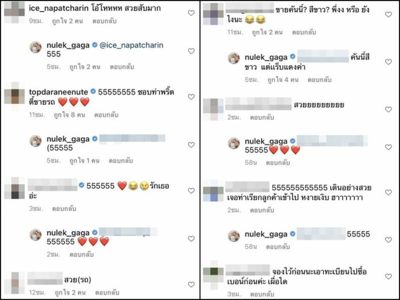
Task: View likes 'ถูกใจ 8 คน' on topdaraneenute comment
Action: [70, 115]
